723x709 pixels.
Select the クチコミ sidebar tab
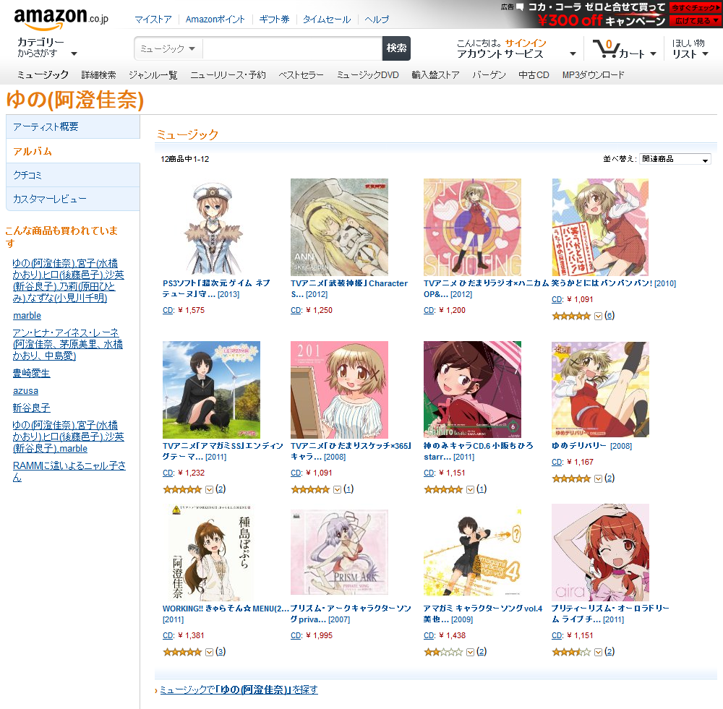73,175
